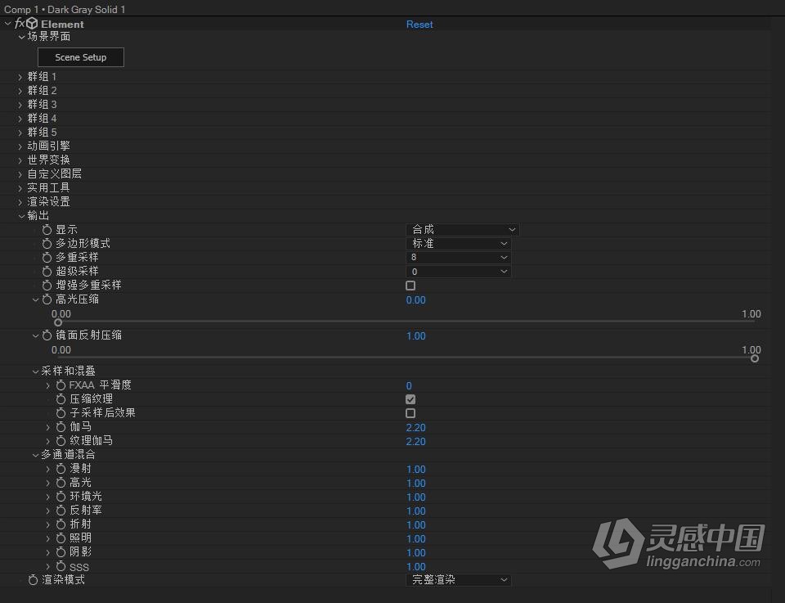
Task: Click stopwatch icon next to 阴影
Action: click(61, 552)
